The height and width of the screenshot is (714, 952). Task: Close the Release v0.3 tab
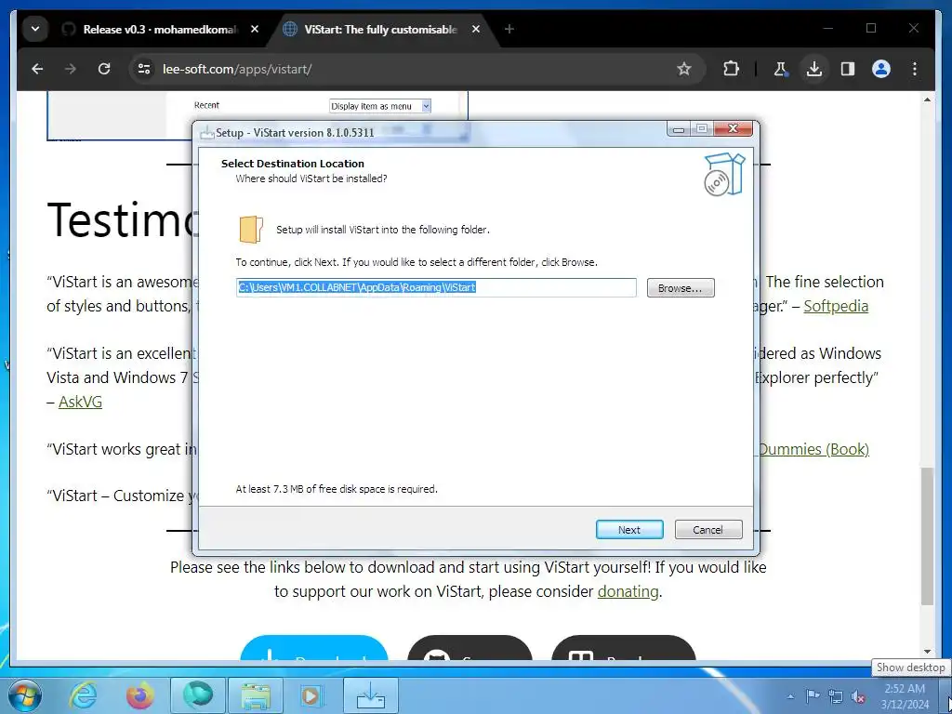[x=255, y=29]
